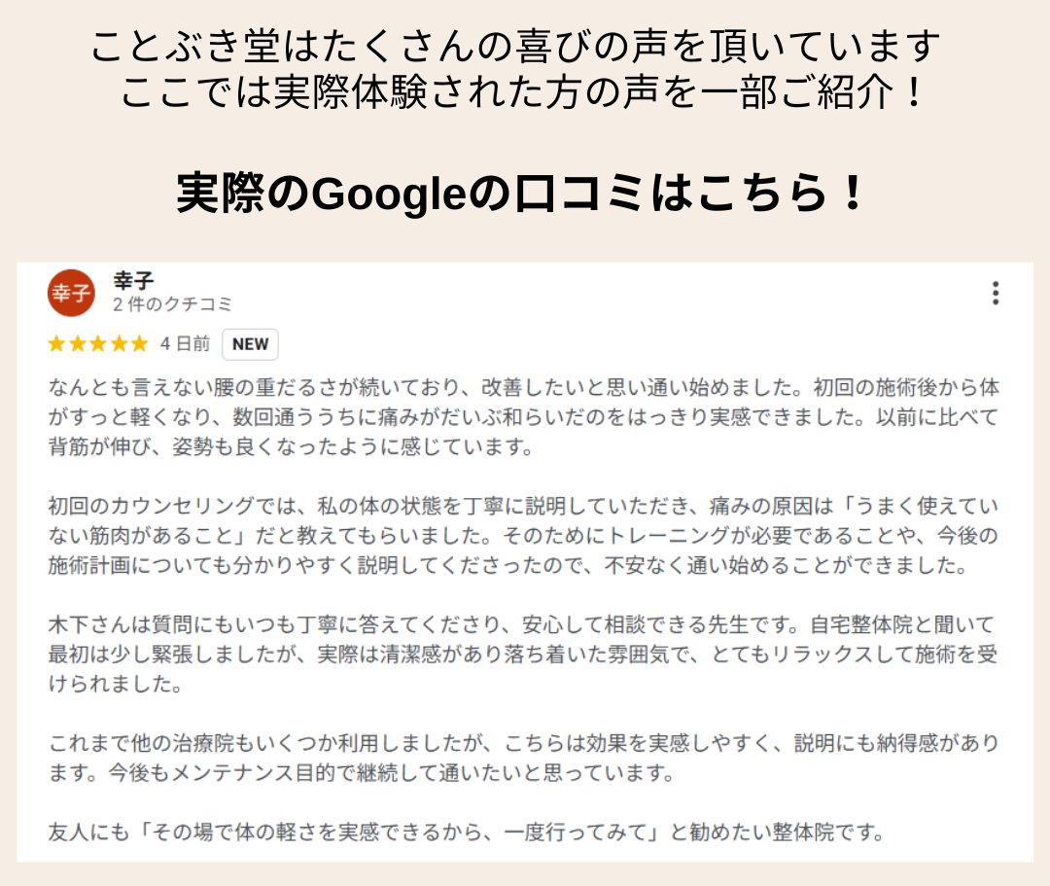
Task: Click the final review line starting 友人にも
Action: 467,833
